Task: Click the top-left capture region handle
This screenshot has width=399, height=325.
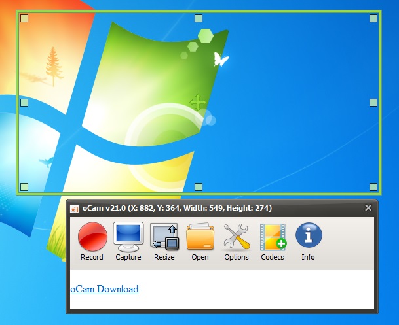Action: click(24, 18)
